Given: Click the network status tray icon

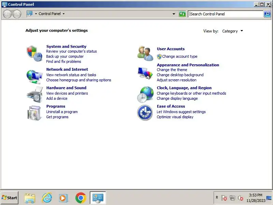Looking at the screenshot, I should (x=232, y=198).
